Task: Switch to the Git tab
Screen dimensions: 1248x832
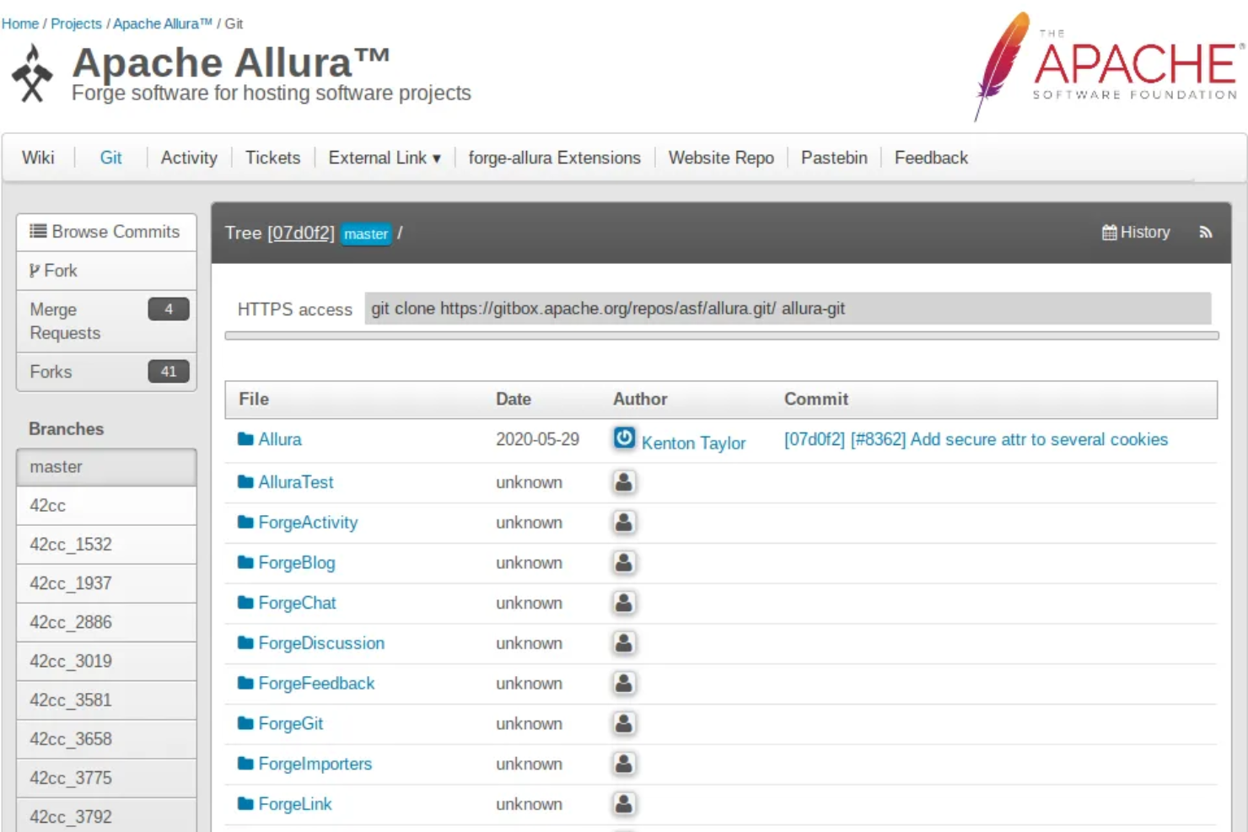Action: pyautogui.click(x=110, y=157)
